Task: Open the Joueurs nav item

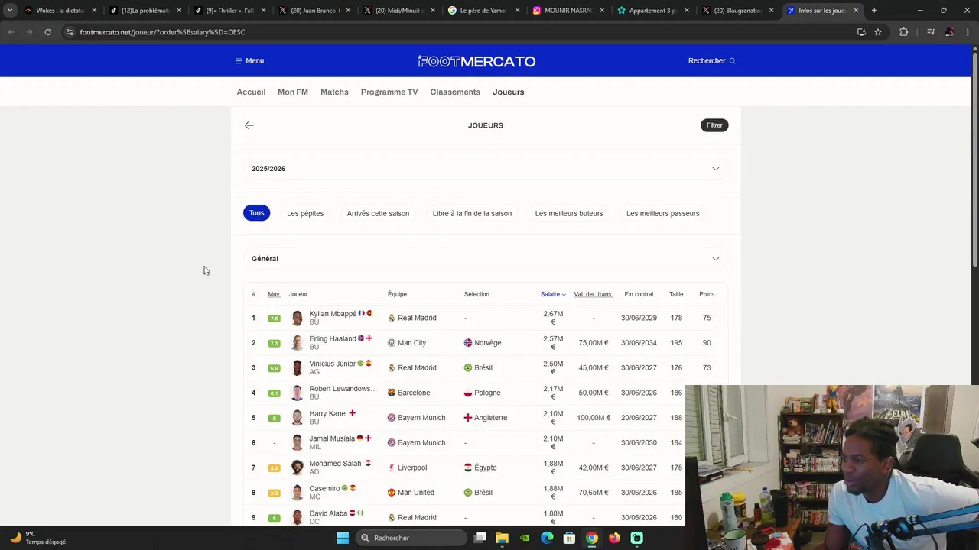Action: pyautogui.click(x=509, y=92)
